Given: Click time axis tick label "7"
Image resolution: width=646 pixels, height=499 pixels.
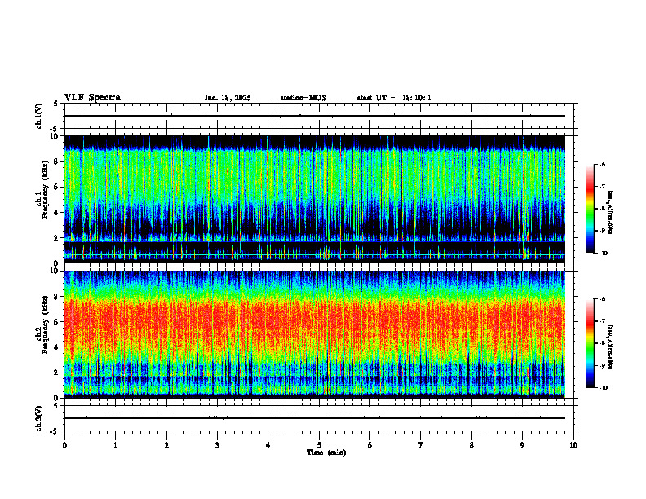Looking at the screenshot, I should coord(421,445).
